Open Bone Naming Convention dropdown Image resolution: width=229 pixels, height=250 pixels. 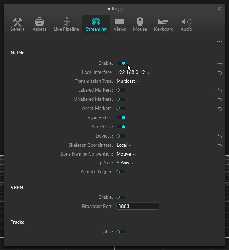coord(126,154)
